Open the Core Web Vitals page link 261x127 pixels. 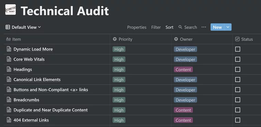coord(29,59)
